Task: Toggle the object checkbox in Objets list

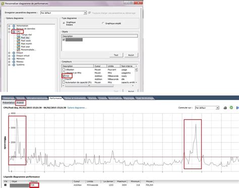Action: [x=64, y=40]
